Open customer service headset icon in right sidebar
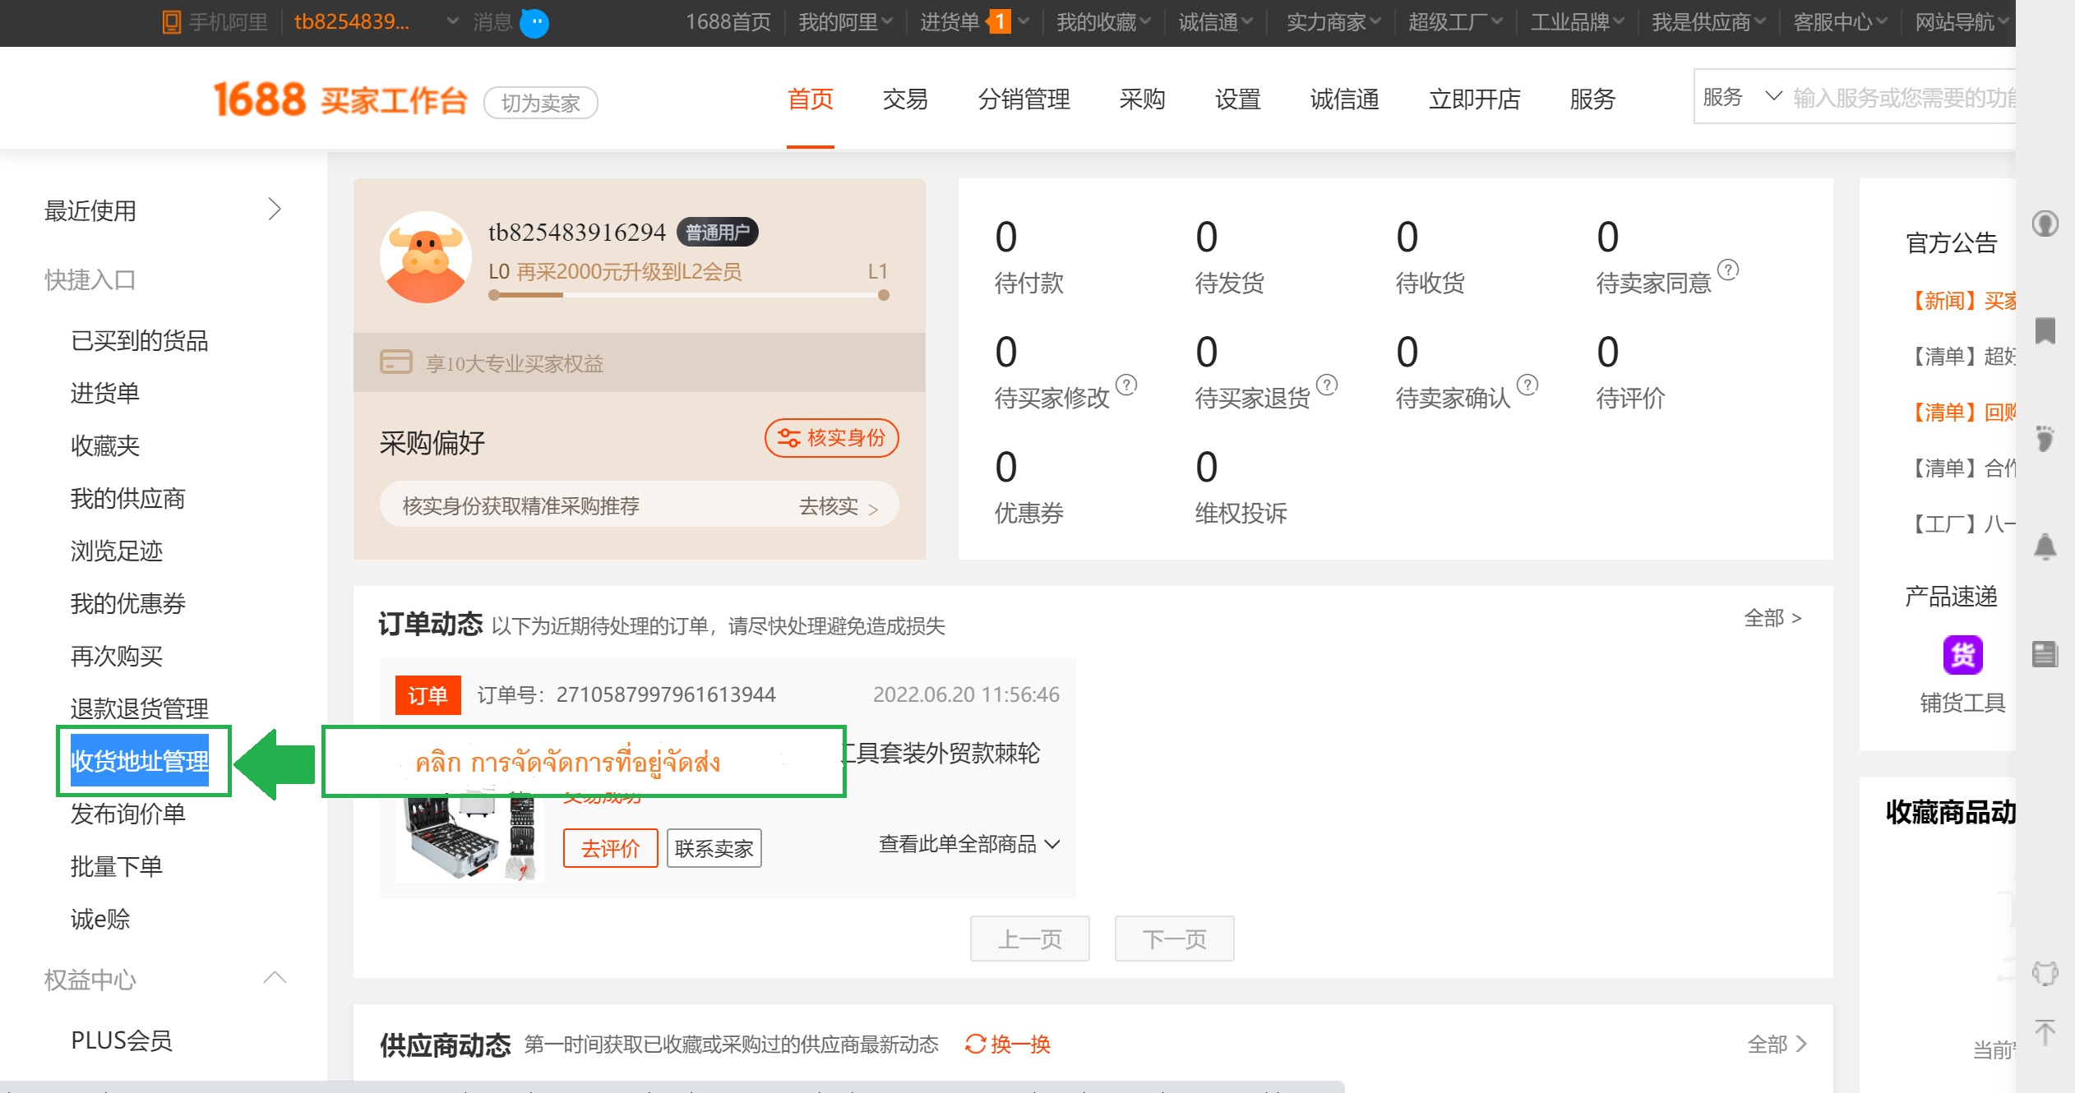2075x1093 pixels. 2045,224
